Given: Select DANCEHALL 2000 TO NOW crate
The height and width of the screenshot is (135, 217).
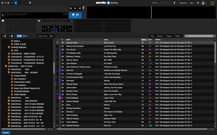Looking at the screenshot, I should click(20, 66).
